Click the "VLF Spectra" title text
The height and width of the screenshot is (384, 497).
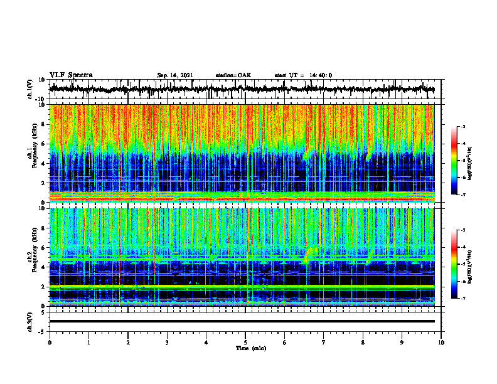[71, 75]
